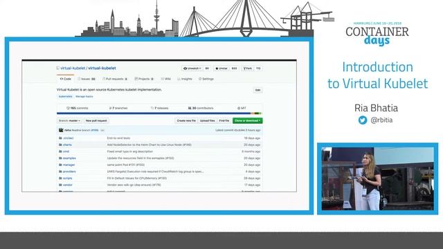The width and height of the screenshot is (443, 249).
Task: Click the folder icon beside .circleci
Action: pyautogui.click(x=60, y=138)
